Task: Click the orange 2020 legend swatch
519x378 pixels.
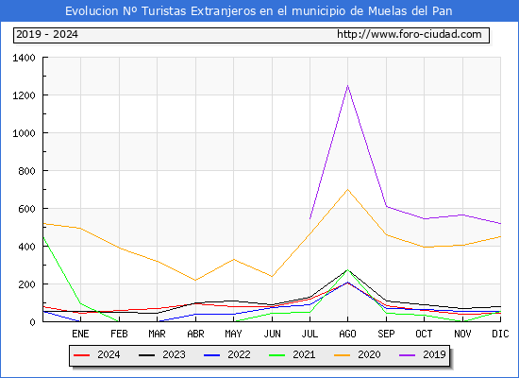Action: click(x=342, y=355)
